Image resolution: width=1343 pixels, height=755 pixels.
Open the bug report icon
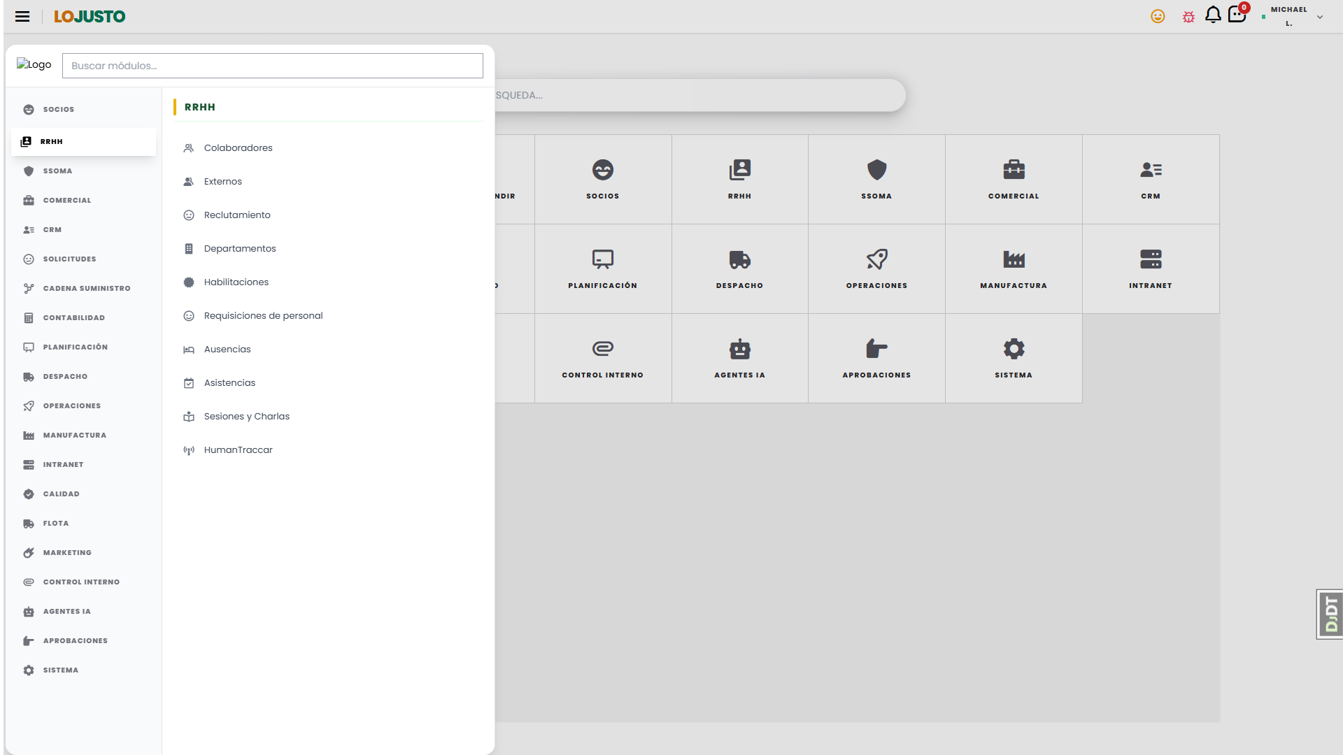point(1188,17)
